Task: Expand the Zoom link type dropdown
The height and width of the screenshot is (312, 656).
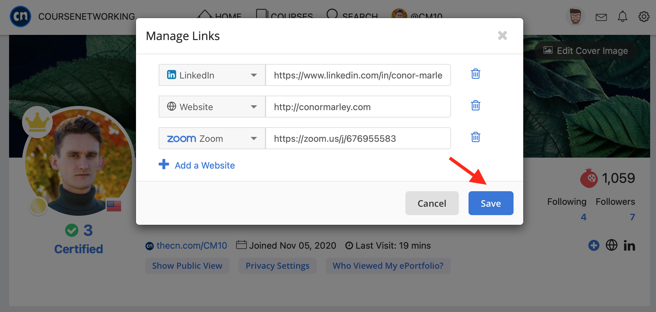Action: tap(212, 138)
